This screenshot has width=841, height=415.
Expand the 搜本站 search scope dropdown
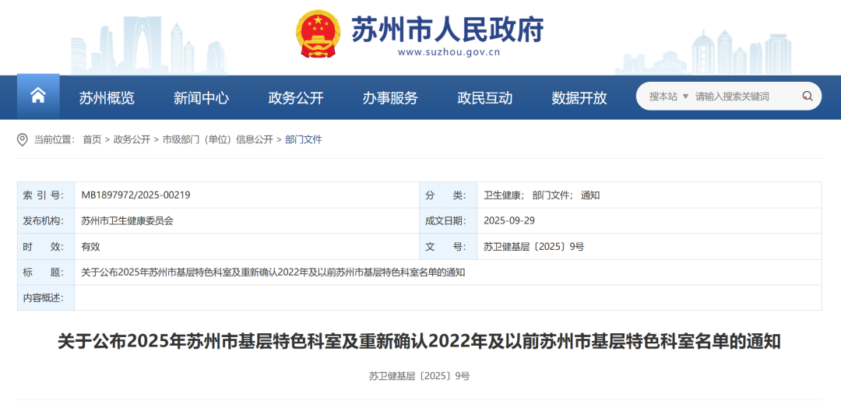(x=669, y=97)
